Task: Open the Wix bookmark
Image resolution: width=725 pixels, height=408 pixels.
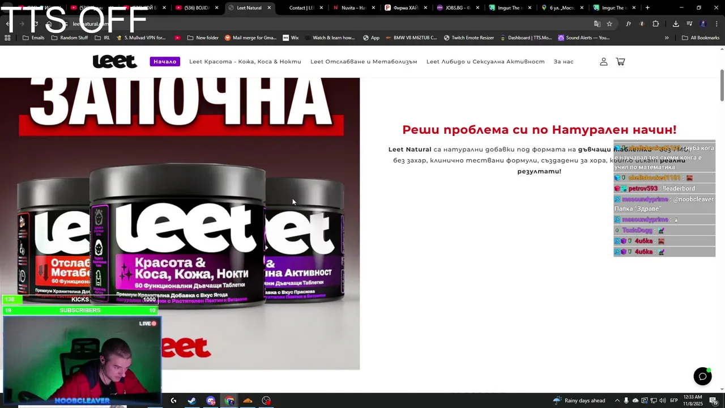Action: (291, 38)
